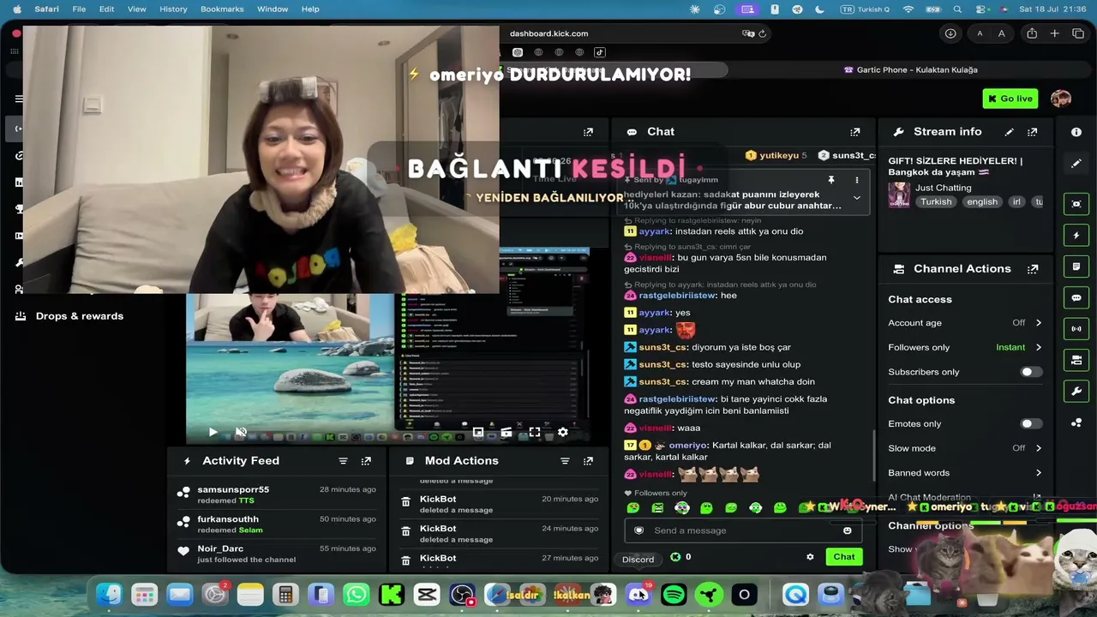Click username rastgelebiriistew saying hee
This screenshot has height=617, width=1097.
pyautogui.click(x=677, y=296)
